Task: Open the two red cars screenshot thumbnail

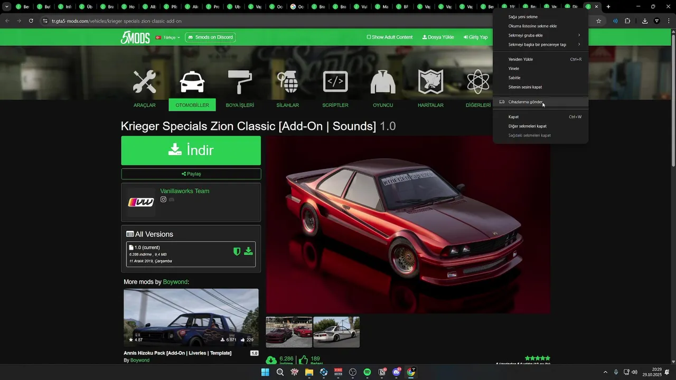Action: [289, 332]
